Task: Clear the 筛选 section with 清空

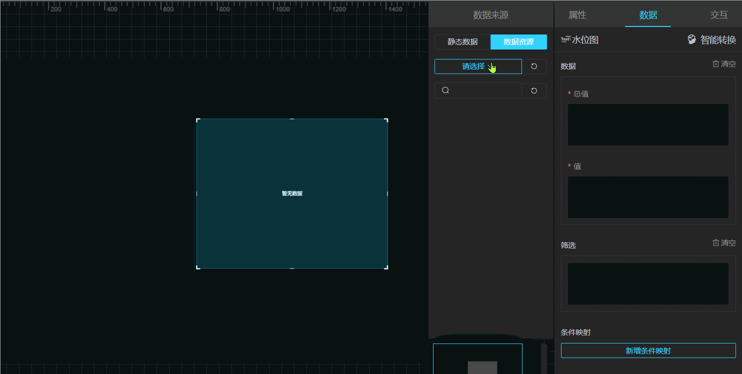Action: click(x=724, y=243)
